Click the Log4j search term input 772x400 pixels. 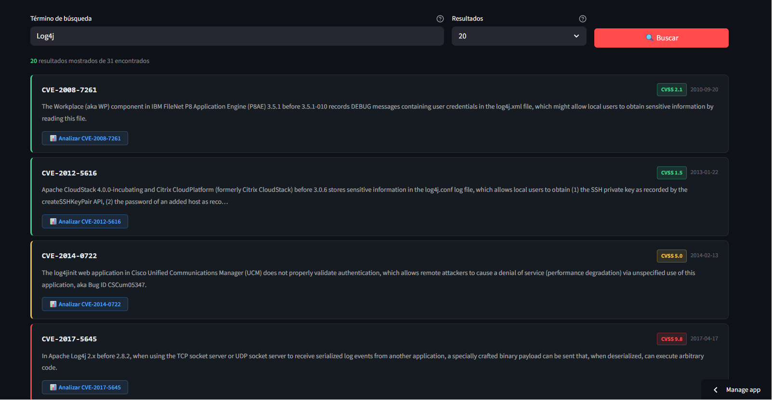(x=237, y=36)
